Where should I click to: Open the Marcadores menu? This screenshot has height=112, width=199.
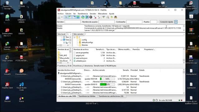click(103, 14)
